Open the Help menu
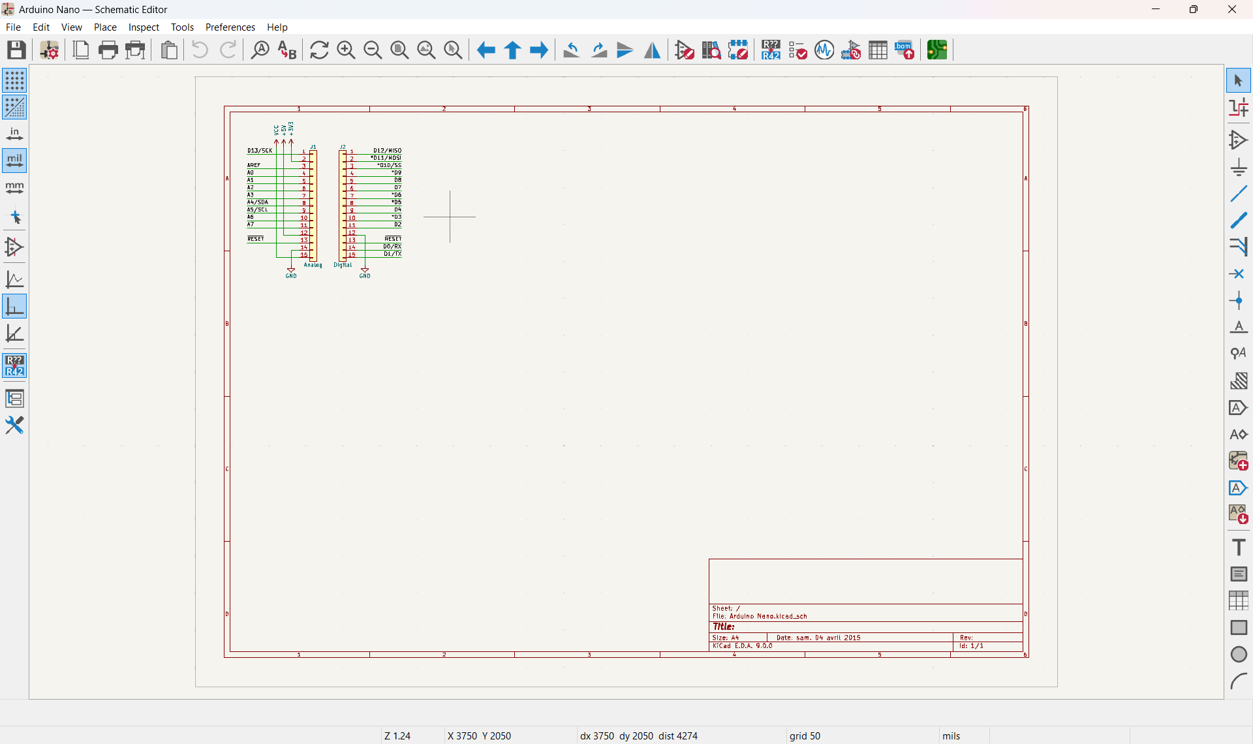 click(x=277, y=27)
